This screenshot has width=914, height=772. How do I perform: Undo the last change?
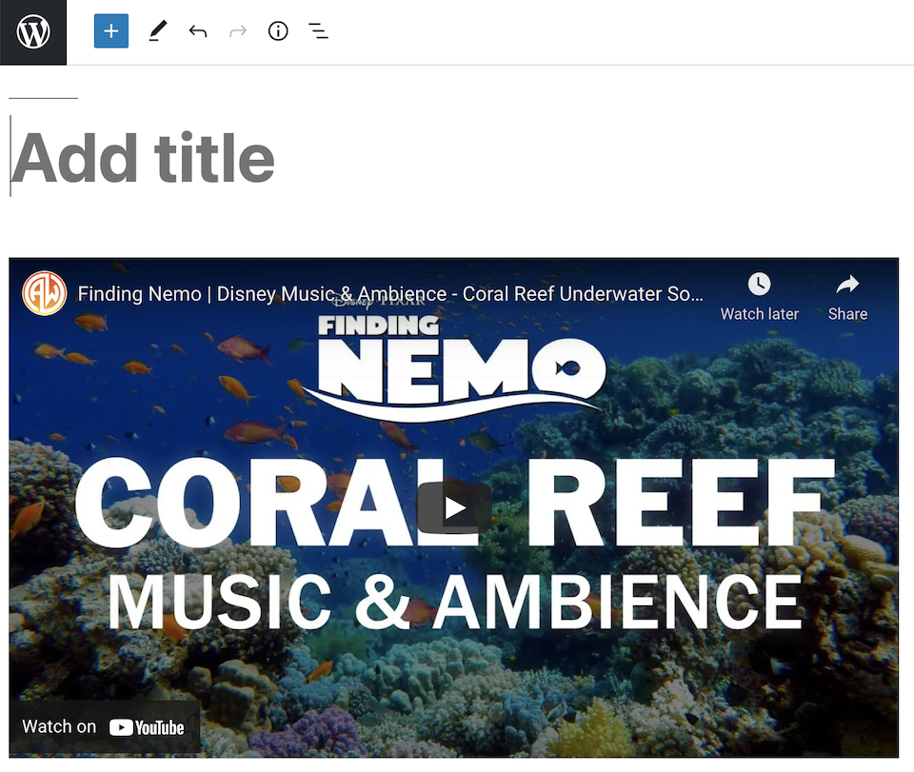[198, 31]
